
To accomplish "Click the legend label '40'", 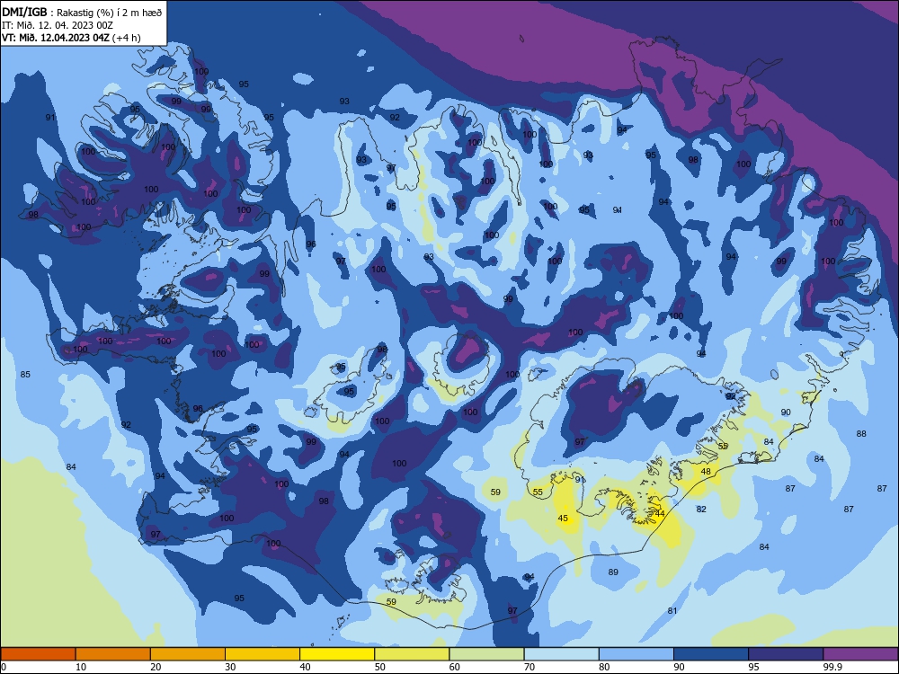I will pyautogui.click(x=305, y=667).
